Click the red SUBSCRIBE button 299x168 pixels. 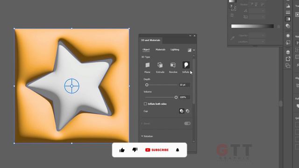tap(157, 150)
